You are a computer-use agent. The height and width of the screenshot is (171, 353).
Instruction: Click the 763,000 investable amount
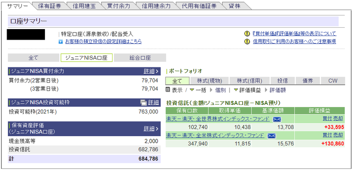(x=148, y=112)
